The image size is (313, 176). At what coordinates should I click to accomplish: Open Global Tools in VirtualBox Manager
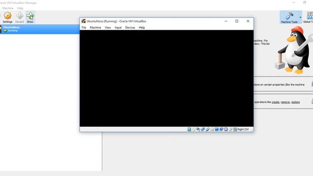point(308,18)
